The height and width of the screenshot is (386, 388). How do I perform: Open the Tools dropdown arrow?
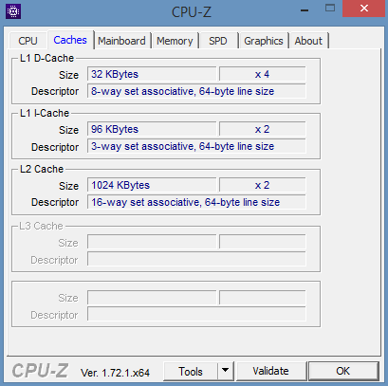[225, 371]
